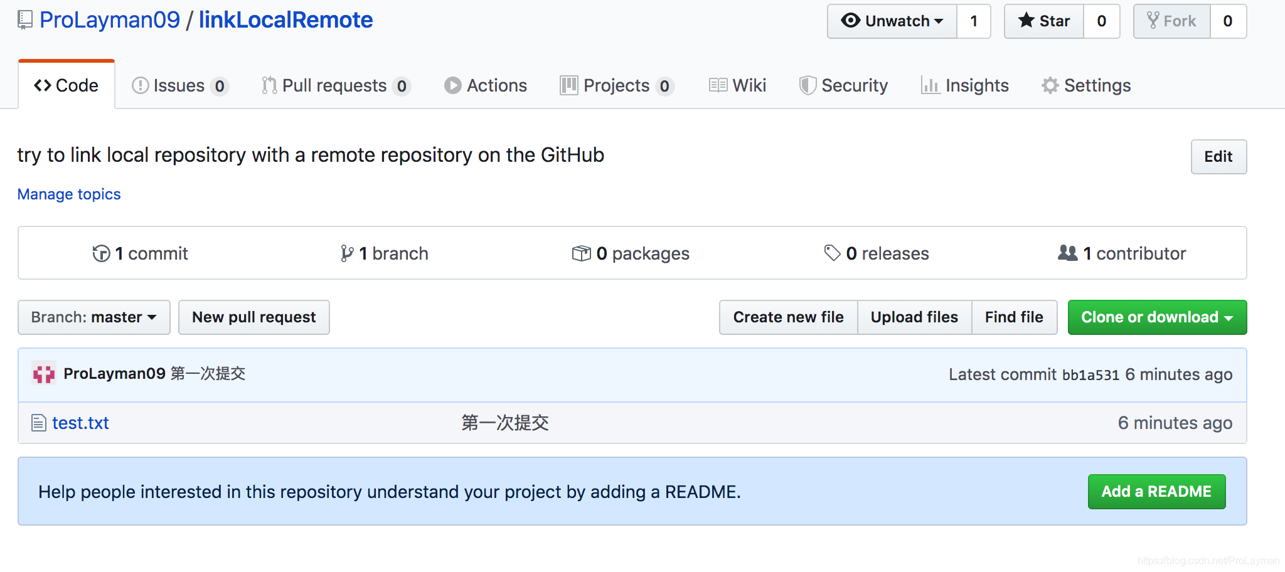Click Find file button
This screenshot has height=572, width=1285.
1015,317
